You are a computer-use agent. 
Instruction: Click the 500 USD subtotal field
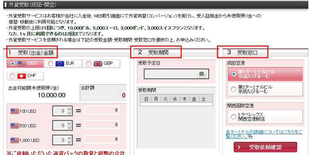pyautogui.click(x=102, y=125)
